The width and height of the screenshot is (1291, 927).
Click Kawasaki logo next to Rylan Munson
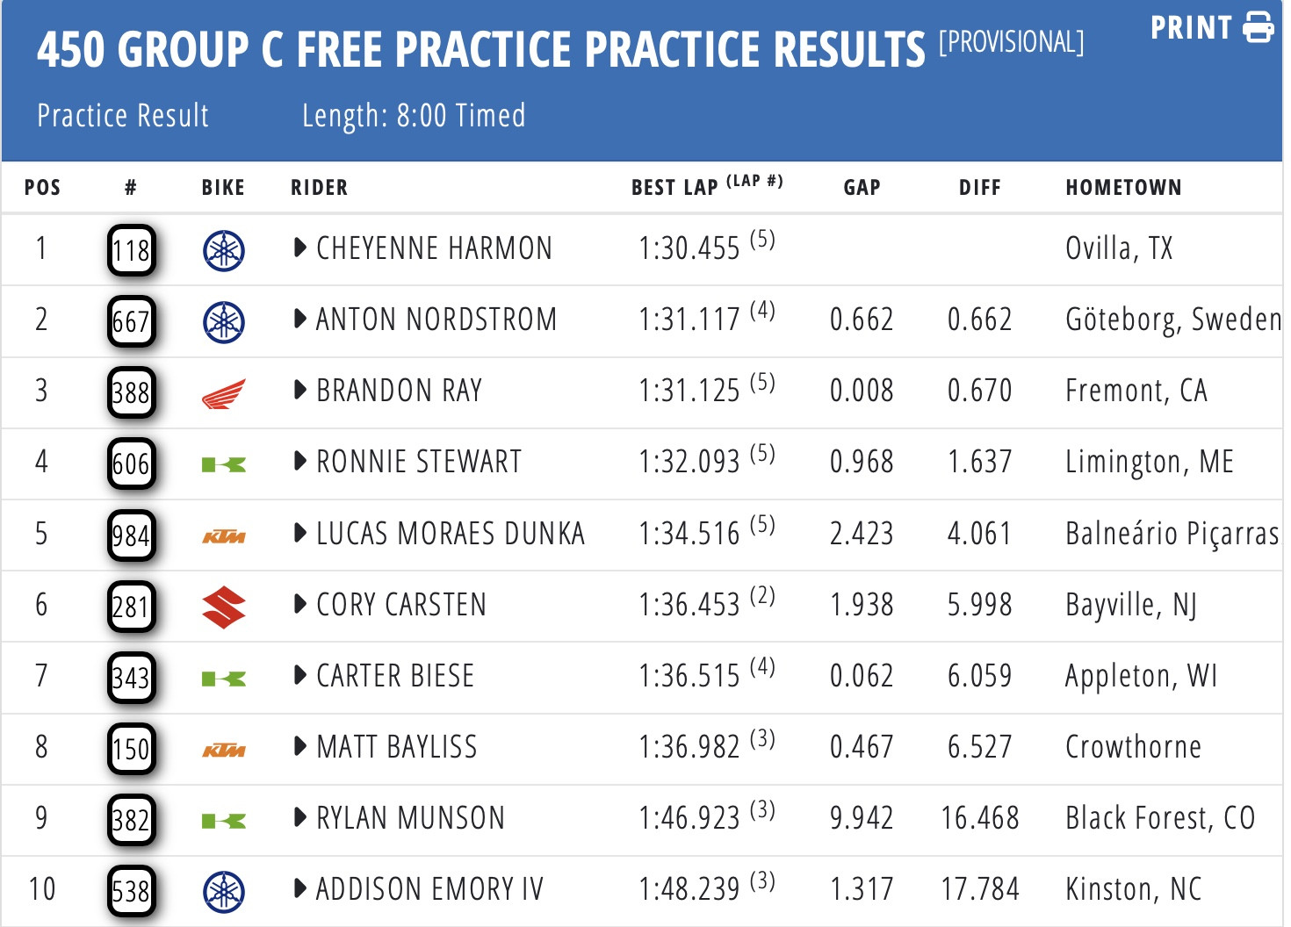223,822
